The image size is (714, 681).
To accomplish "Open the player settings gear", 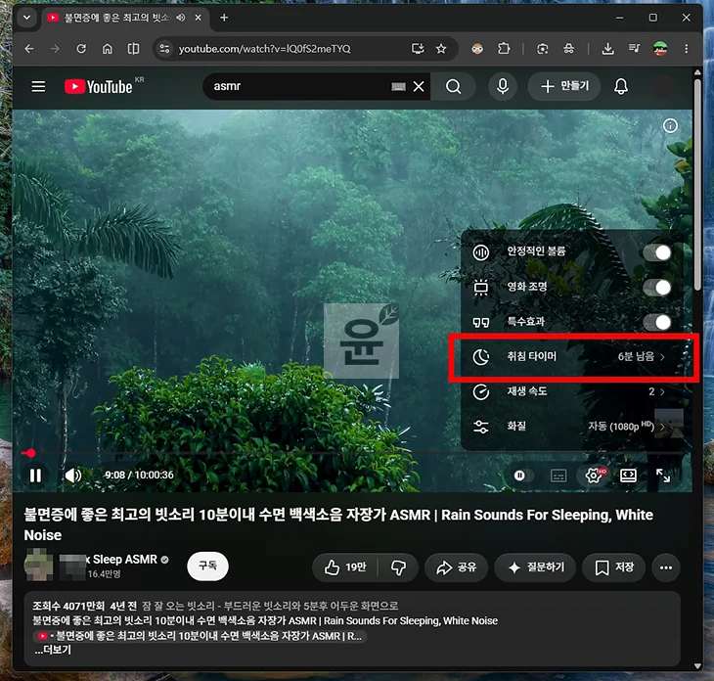I will 594,476.
